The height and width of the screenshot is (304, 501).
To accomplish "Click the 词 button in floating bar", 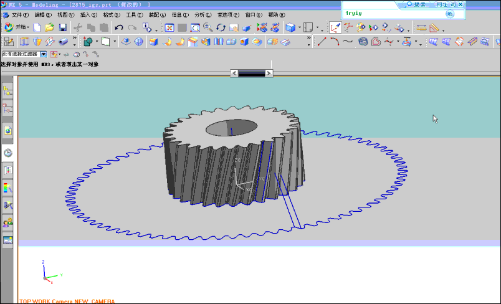I will click(x=453, y=4).
